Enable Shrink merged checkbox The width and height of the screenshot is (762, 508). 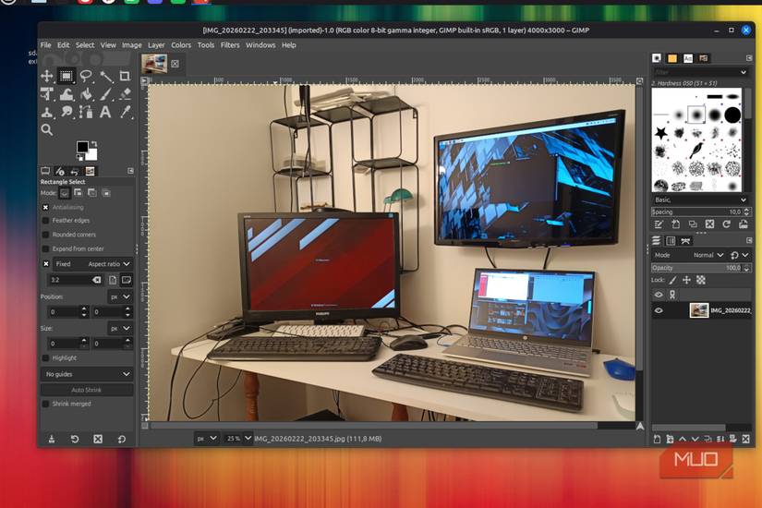pyautogui.click(x=45, y=404)
